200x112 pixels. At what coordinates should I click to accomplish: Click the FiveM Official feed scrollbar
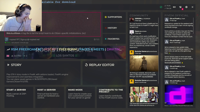coord(193,26)
